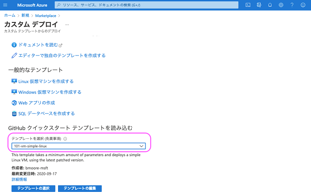Click the Linux virtual machine icon

[14, 81]
